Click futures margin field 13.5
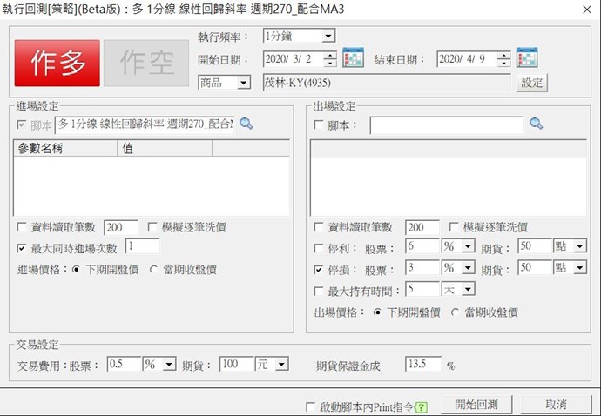 click(422, 364)
